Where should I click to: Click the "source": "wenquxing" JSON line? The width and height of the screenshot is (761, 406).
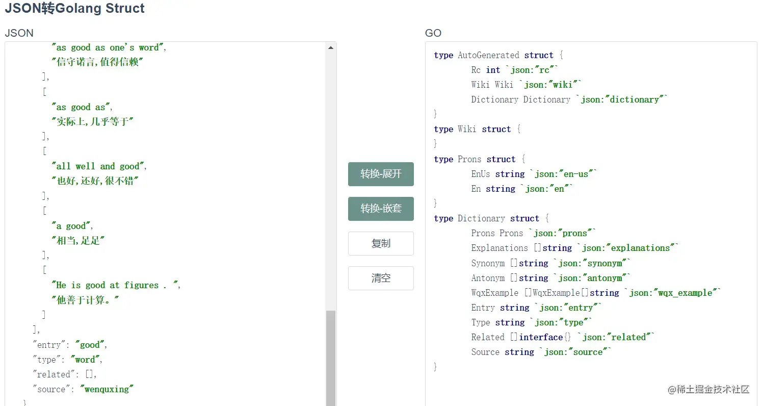pos(83,389)
